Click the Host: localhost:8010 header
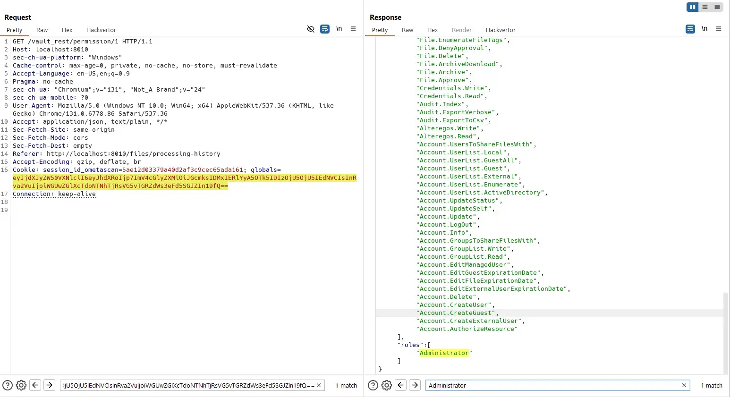This screenshot has height=398, width=730. tap(51, 50)
